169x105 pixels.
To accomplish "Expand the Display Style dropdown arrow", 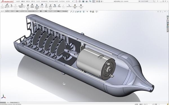I will [x=85, y=11].
